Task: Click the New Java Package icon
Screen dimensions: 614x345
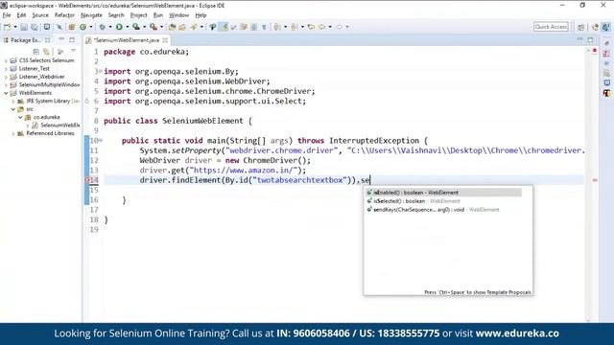Action: coord(71,27)
